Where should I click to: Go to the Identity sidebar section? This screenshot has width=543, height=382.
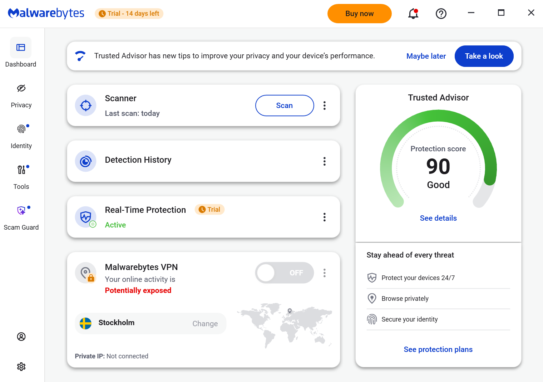coord(21,137)
